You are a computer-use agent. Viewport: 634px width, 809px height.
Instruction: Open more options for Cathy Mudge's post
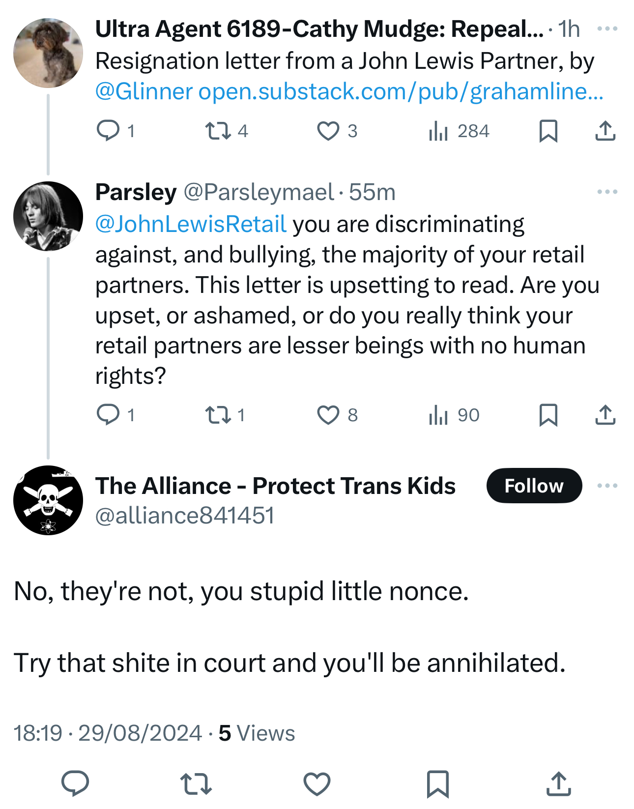pos(607,29)
